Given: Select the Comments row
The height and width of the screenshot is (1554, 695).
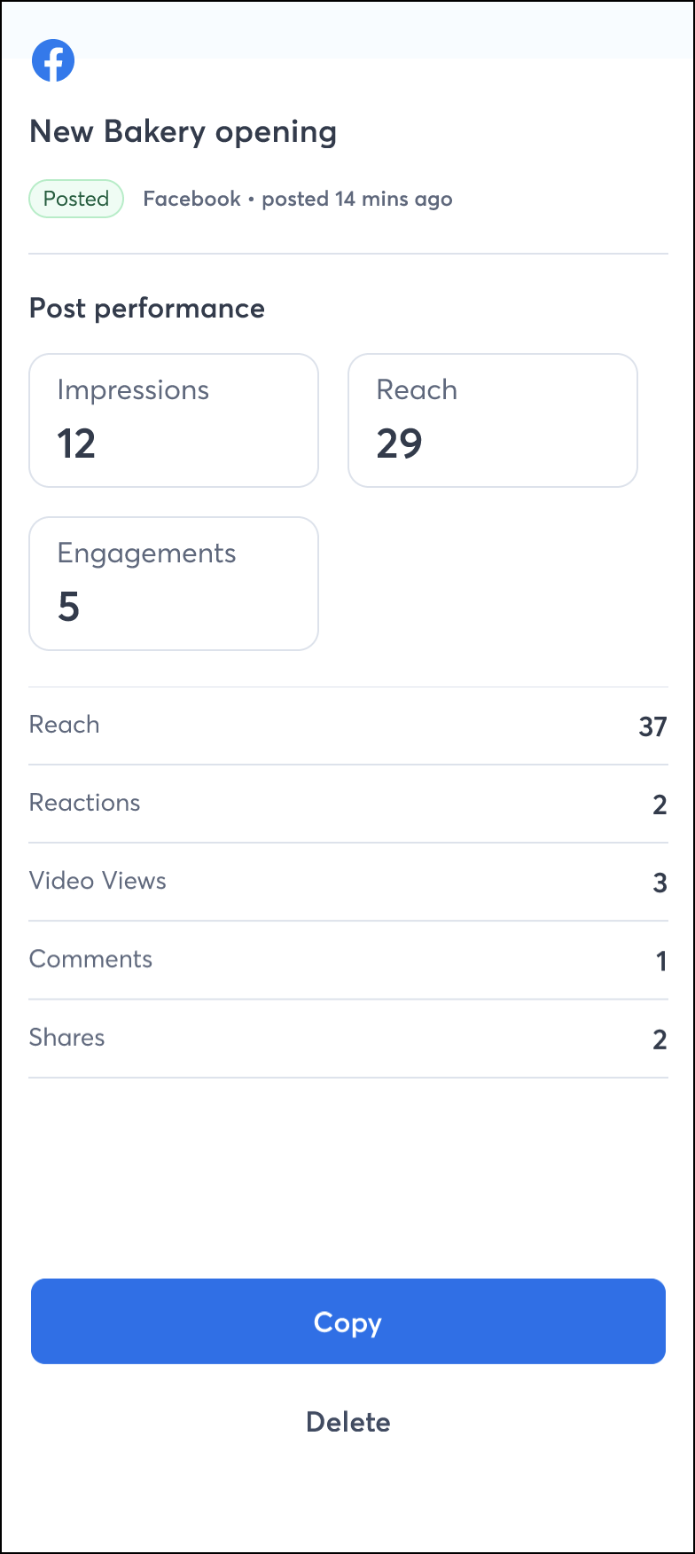Looking at the screenshot, I should pos(348,960).
